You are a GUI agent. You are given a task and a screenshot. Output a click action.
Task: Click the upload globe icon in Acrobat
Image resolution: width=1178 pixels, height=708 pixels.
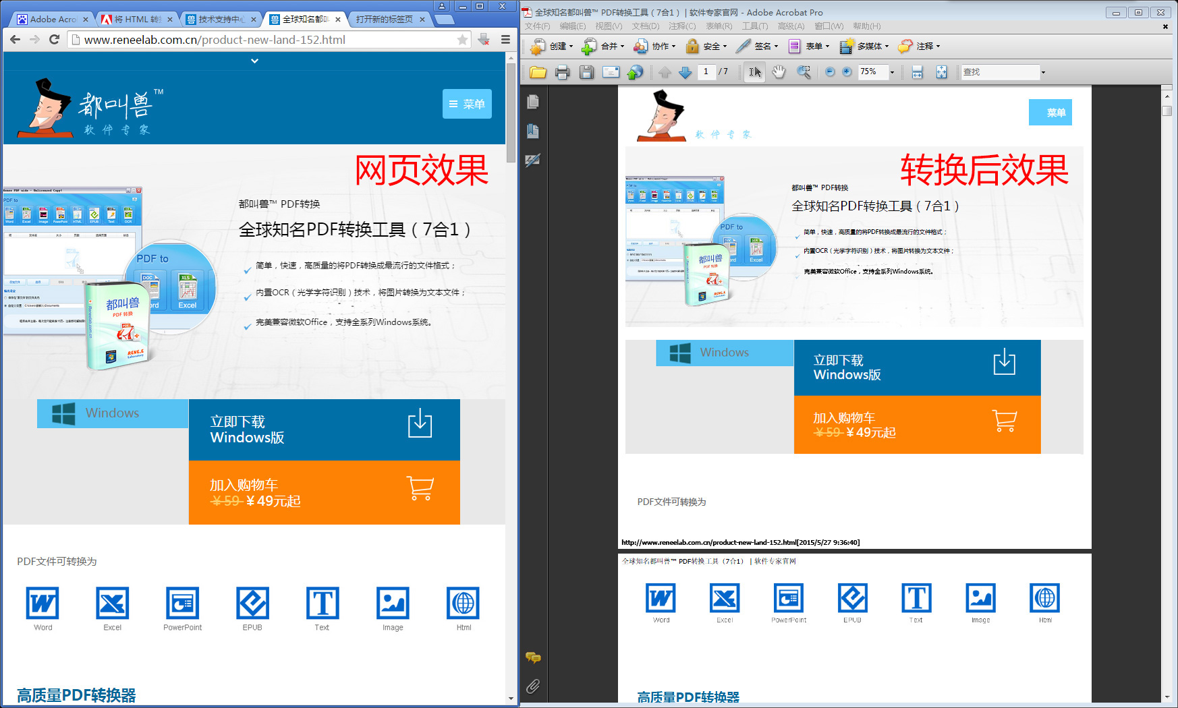coord(635,72)
